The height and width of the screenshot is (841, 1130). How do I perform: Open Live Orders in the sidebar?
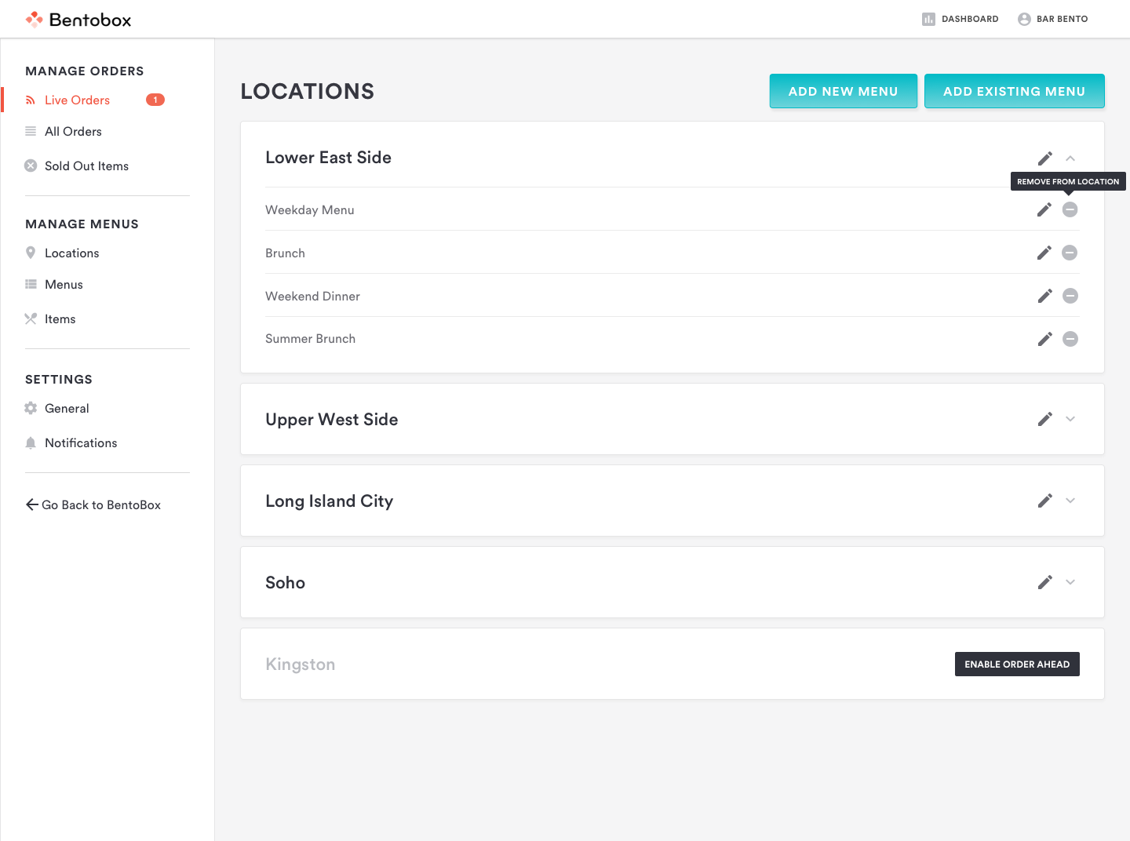point(77,100)
